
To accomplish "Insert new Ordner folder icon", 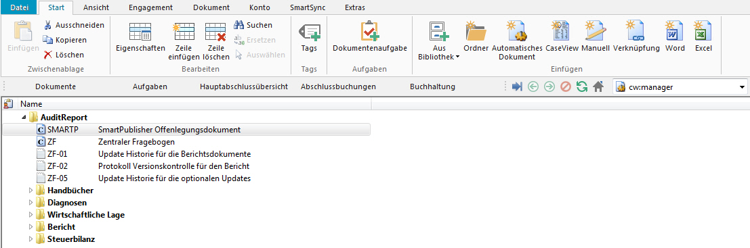I will coord(476,32).
